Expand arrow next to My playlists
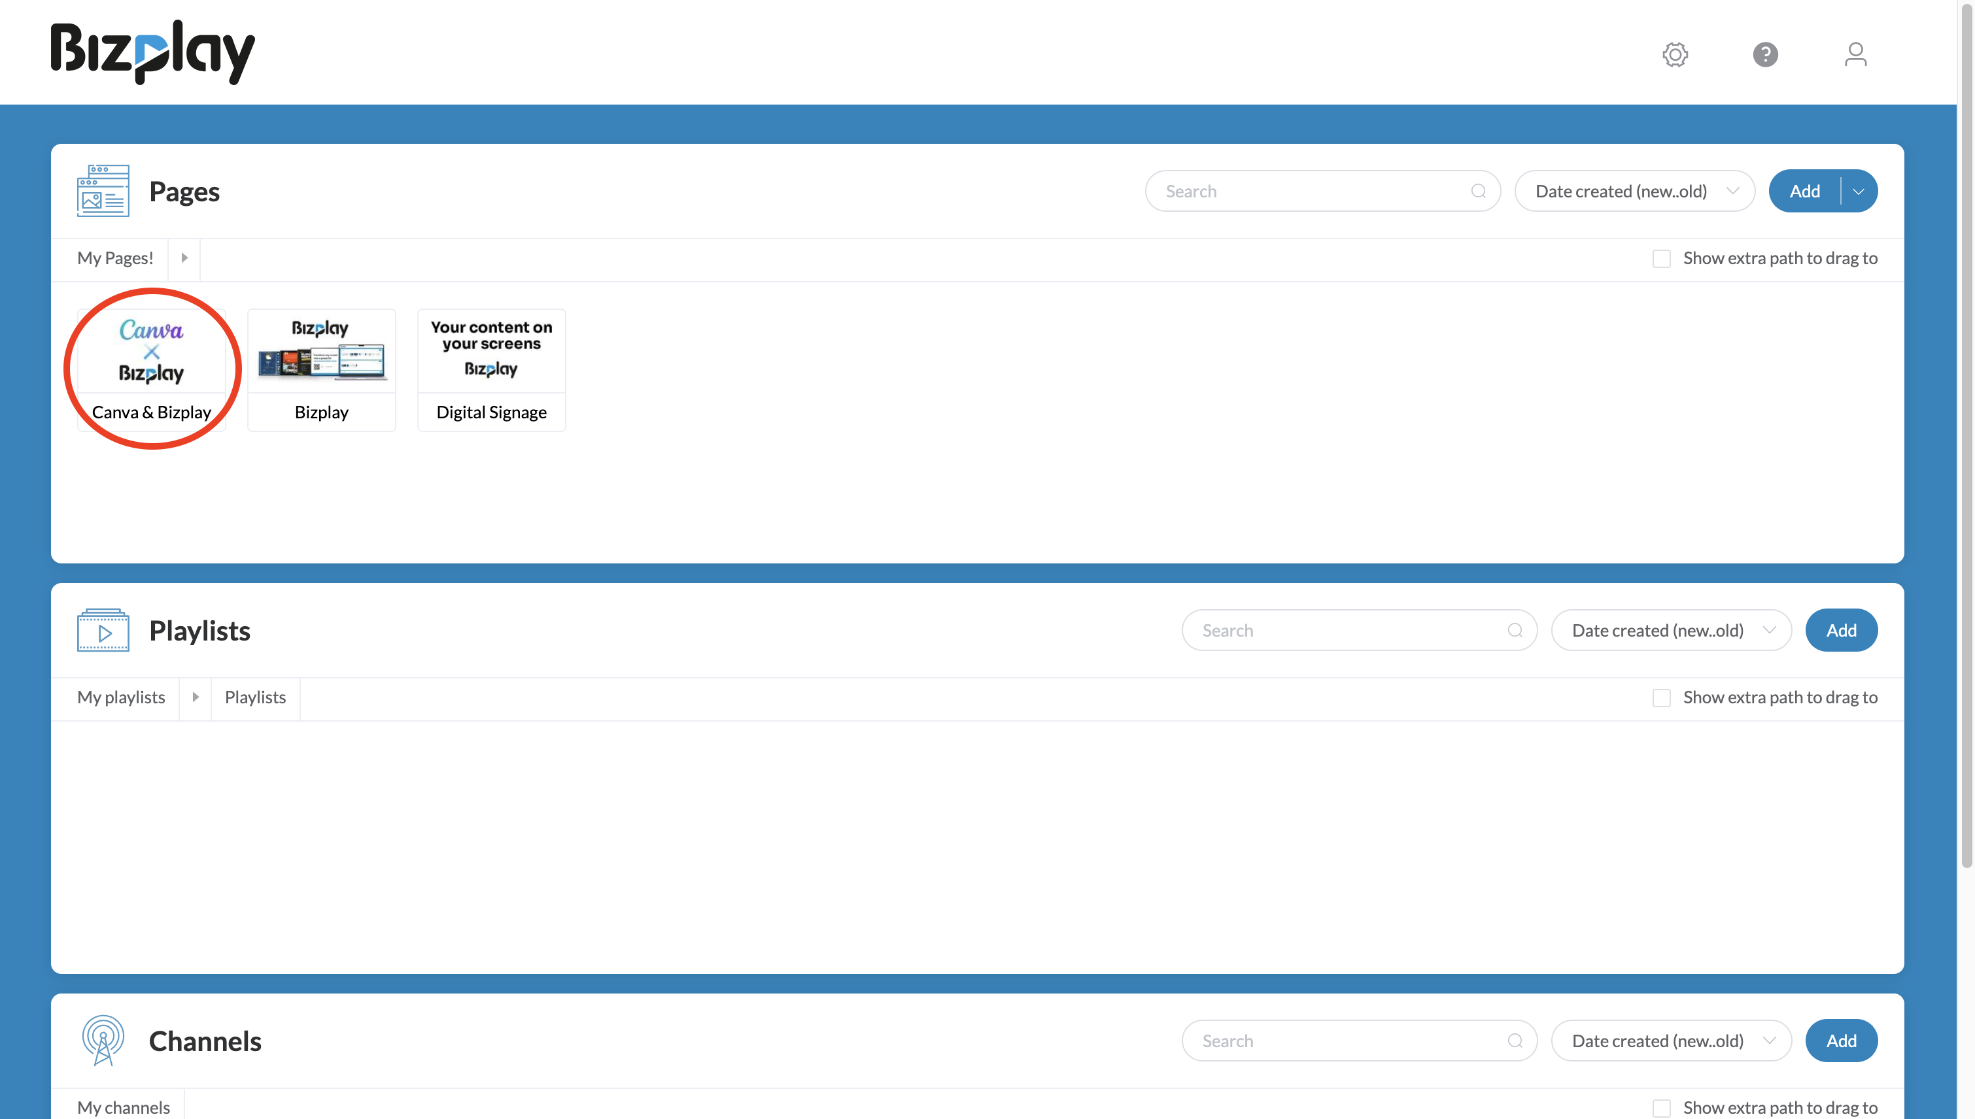 (x=196, y=698)
